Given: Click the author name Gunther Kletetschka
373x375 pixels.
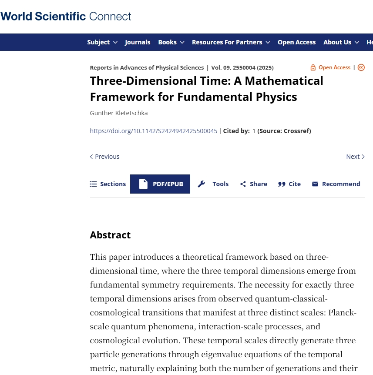Looking at the screenshot, I should [119, 113].
